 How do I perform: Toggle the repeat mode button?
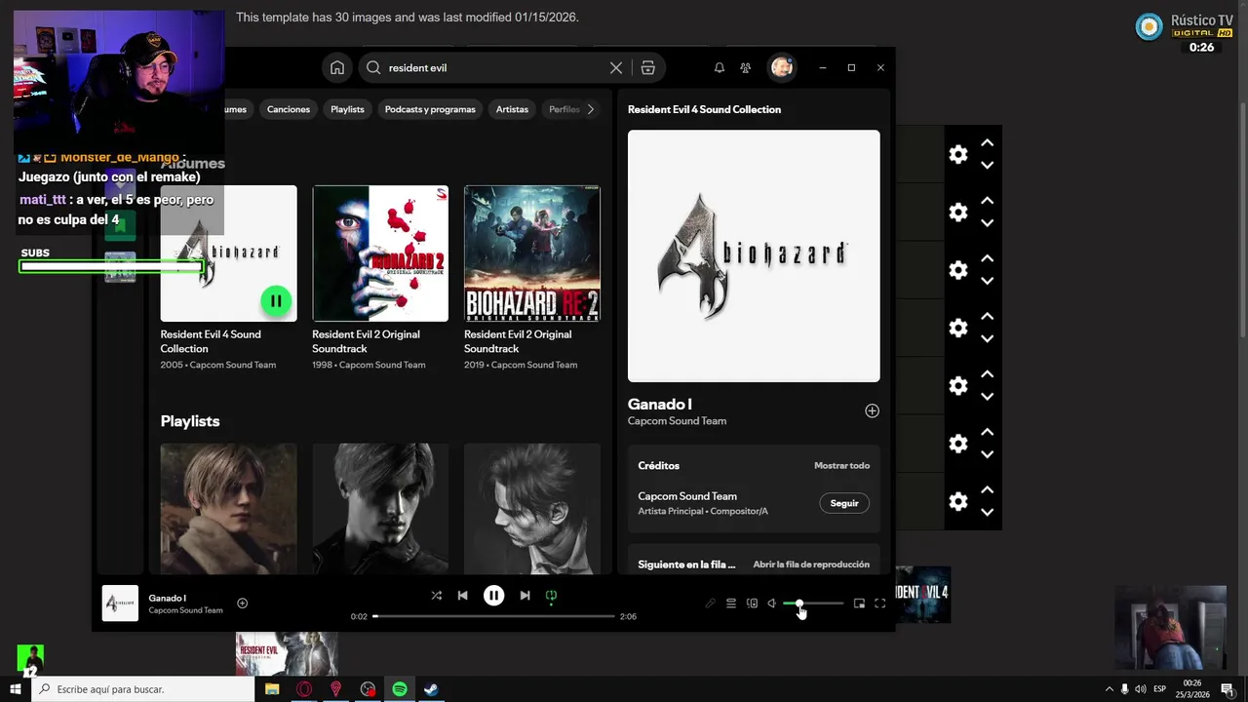pyautogui.click(x=551, y=595)
